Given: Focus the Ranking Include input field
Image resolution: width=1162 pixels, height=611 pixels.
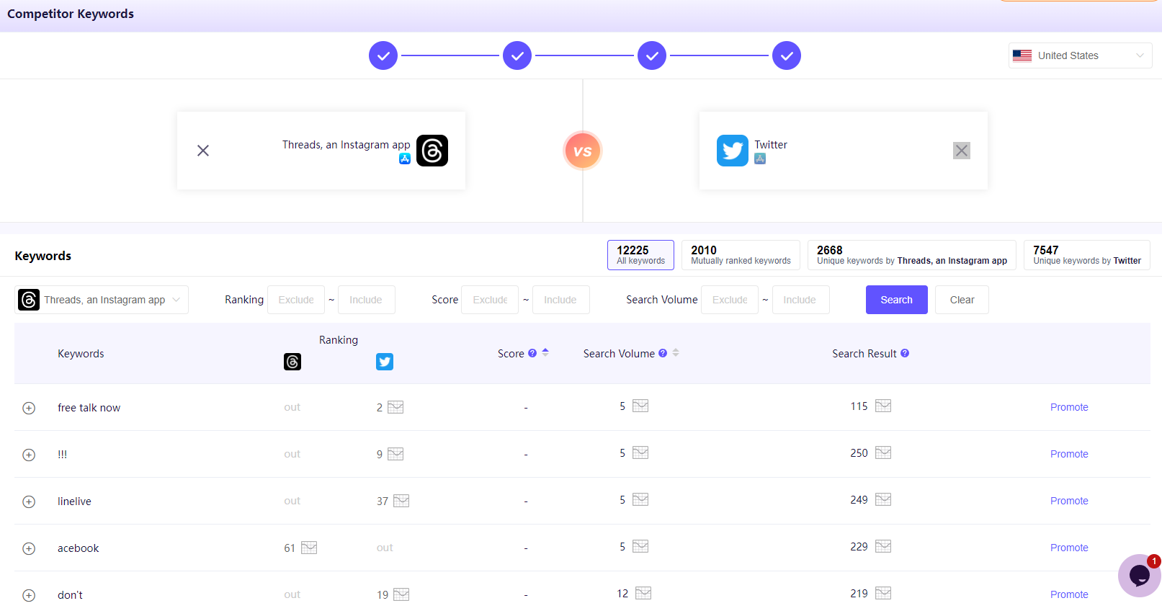Looking at the screenshot, I should [x=367, y=300].
